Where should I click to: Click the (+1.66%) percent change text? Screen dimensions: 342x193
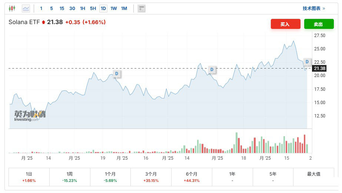pos(94,22)
